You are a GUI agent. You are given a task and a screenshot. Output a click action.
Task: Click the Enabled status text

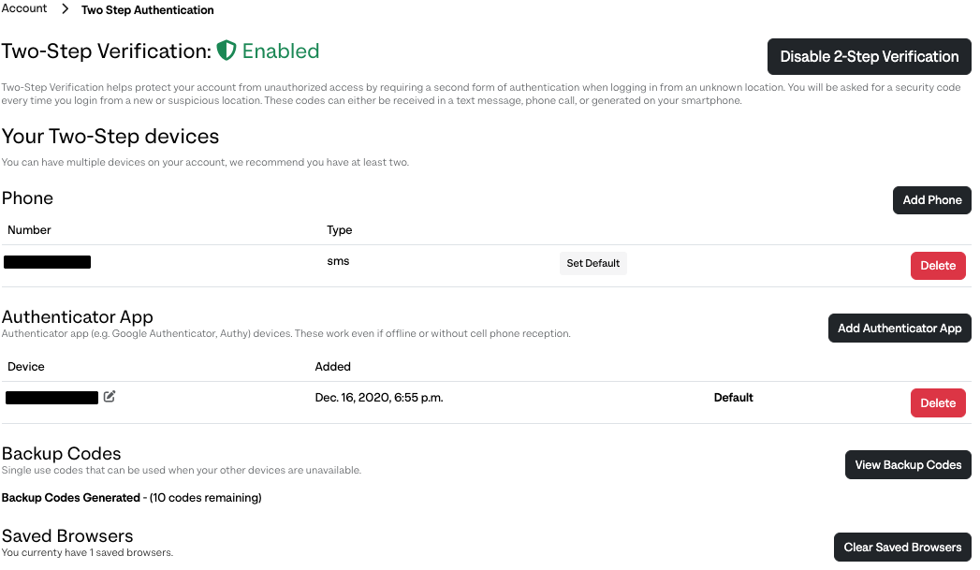pyautogui.click(x=281, y=51)
